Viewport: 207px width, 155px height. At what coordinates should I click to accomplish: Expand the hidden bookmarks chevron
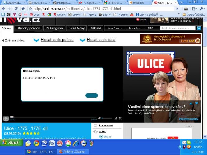[179, 14]
